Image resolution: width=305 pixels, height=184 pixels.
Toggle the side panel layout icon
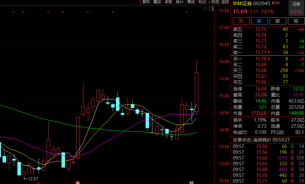click(x=211, y=9)
